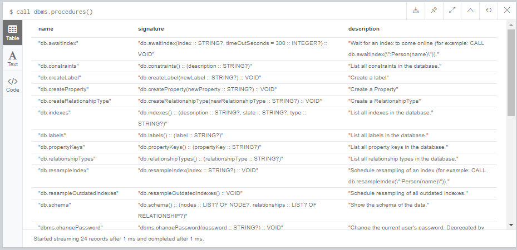Click the scrollbar down arrow
Screen dimensions: 517x250
coord(511,226)
